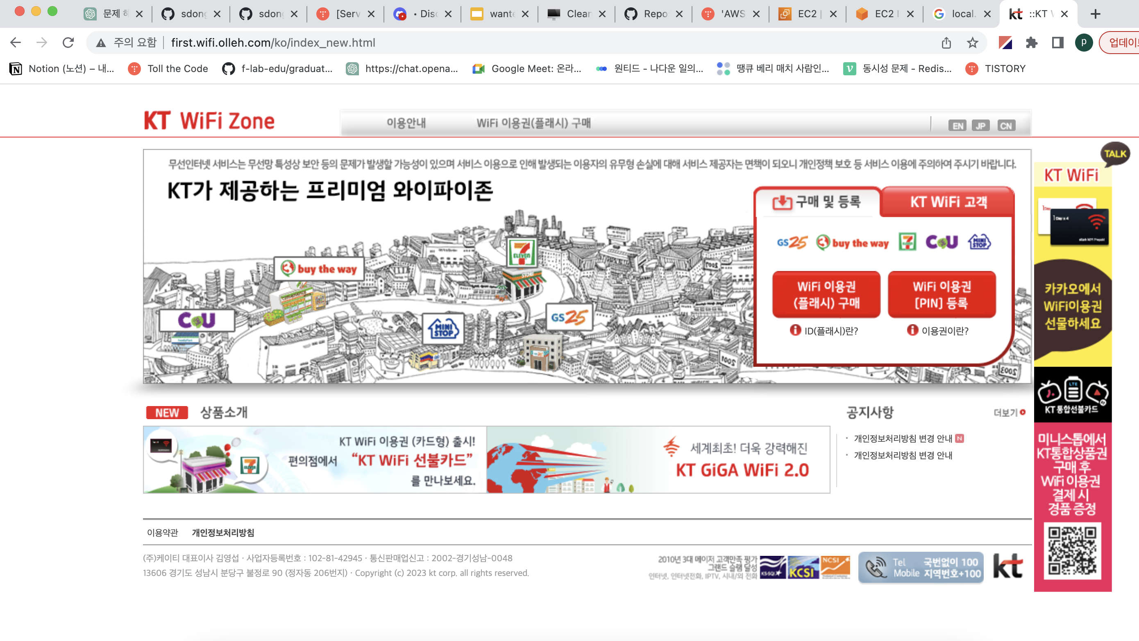
Task: Select the KT WiFi 고객 tab
Action: point(948,202)
